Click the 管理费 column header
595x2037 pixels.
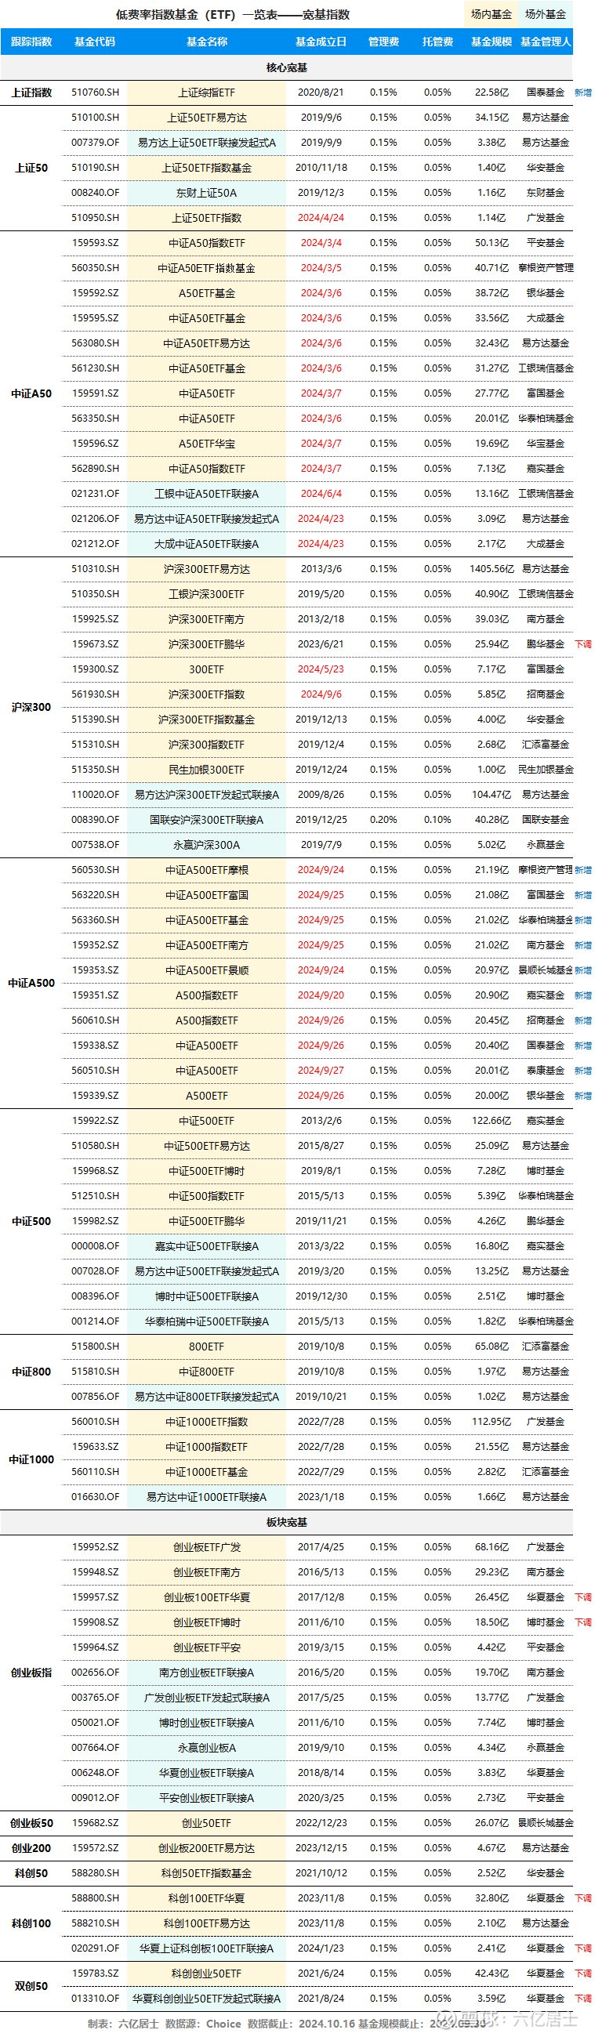tap(384, 42)
